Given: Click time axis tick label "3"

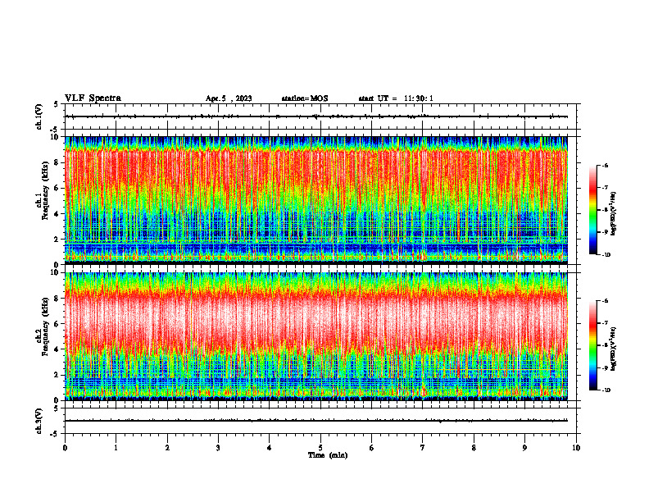Looking at the screenshot, I should tap(218, 448).
